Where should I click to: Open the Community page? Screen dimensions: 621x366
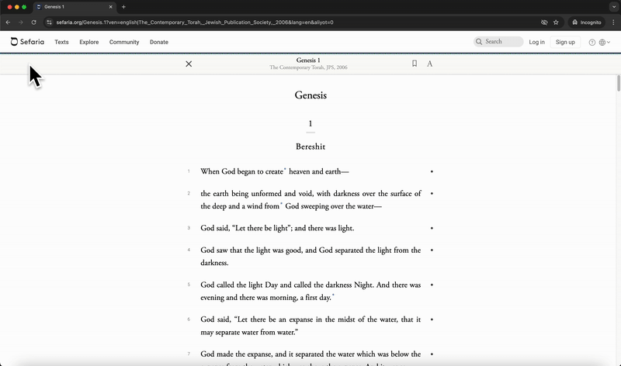[x=124, y=42]
